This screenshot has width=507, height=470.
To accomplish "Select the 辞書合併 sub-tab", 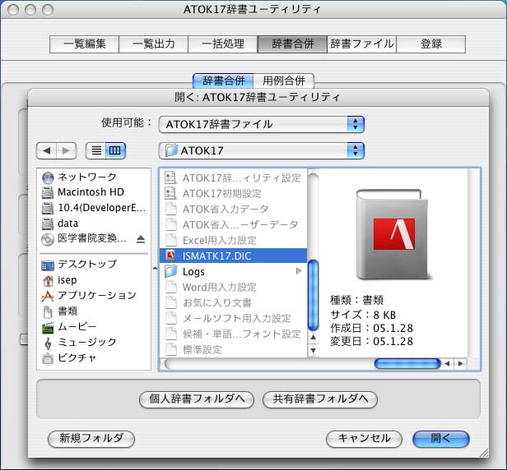I will coord(223,81).
